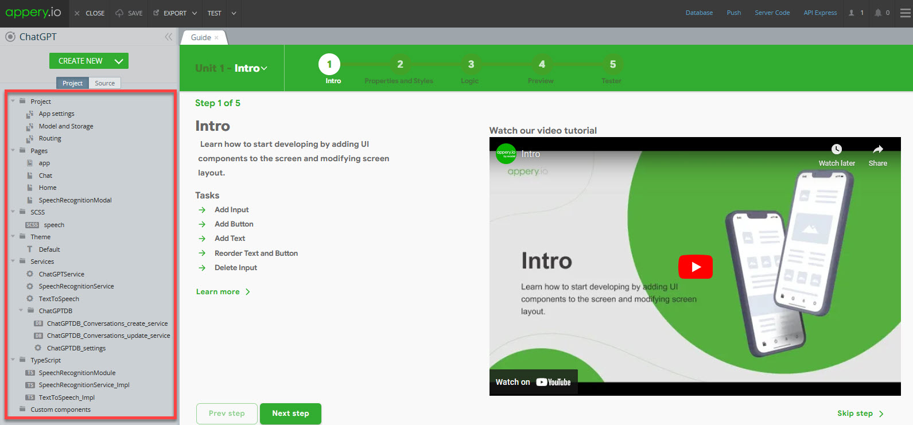Click the SCSS badge icon beside speech

click(32, 225)
